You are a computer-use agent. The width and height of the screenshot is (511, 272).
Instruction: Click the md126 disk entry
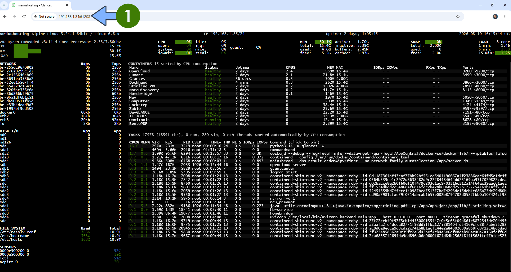(6, 142)
